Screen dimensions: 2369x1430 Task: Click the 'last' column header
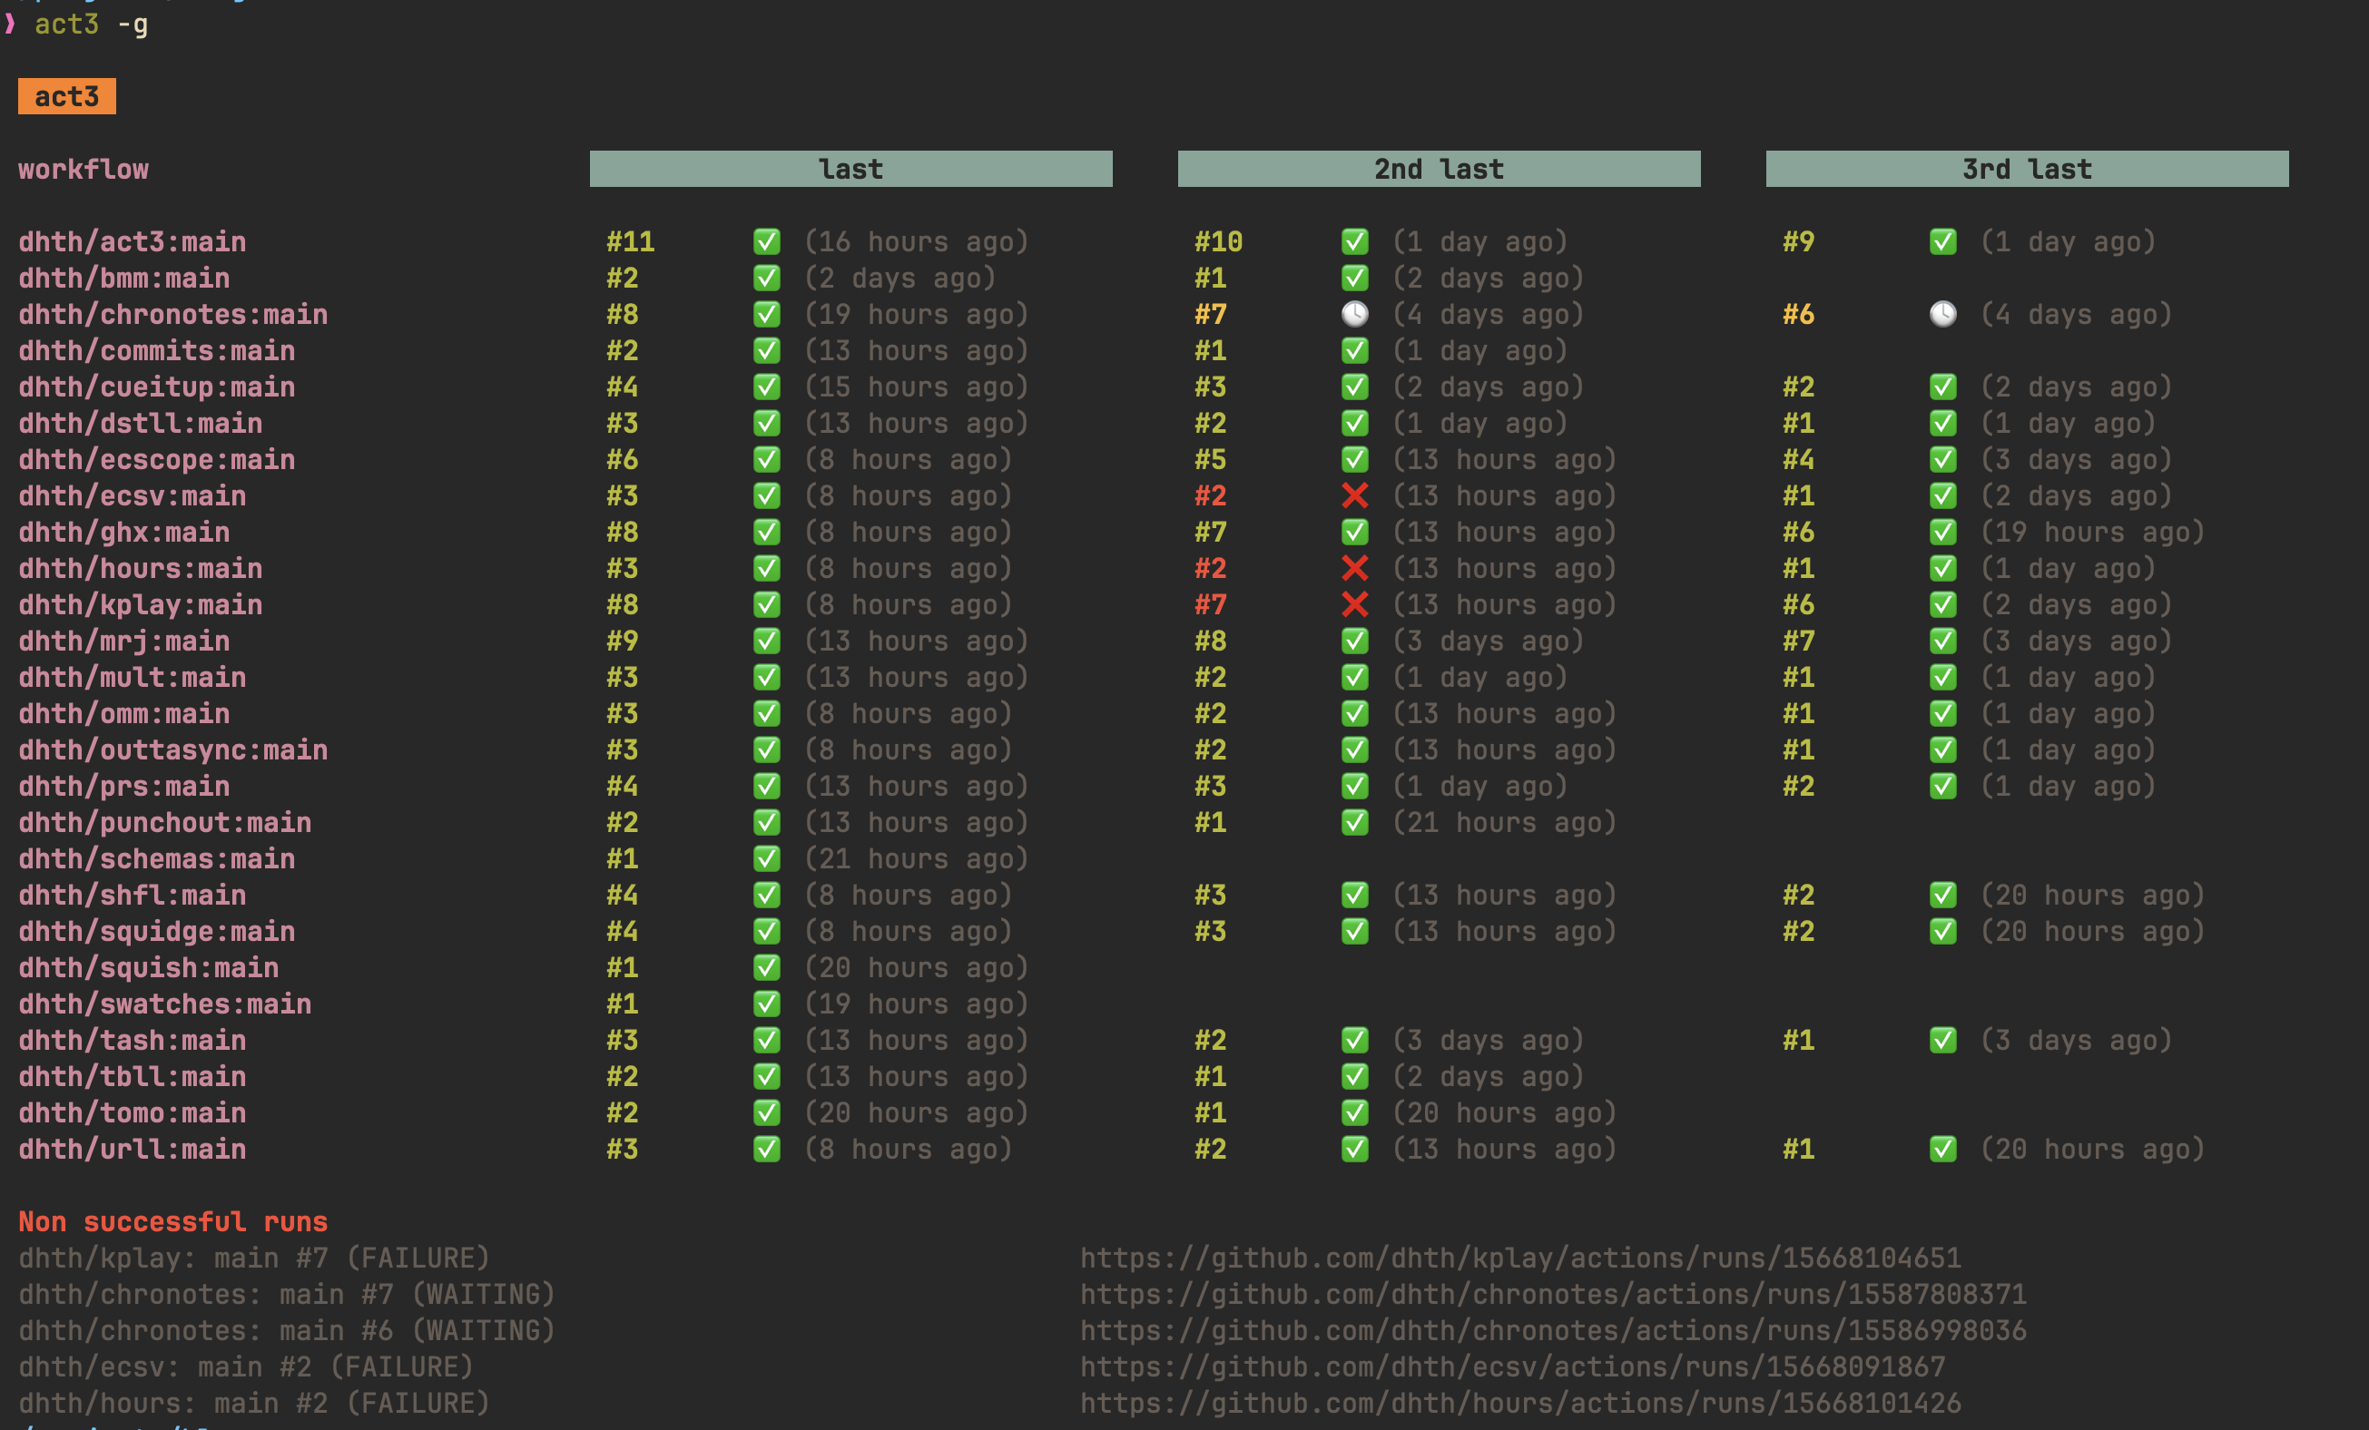(850, 169)
